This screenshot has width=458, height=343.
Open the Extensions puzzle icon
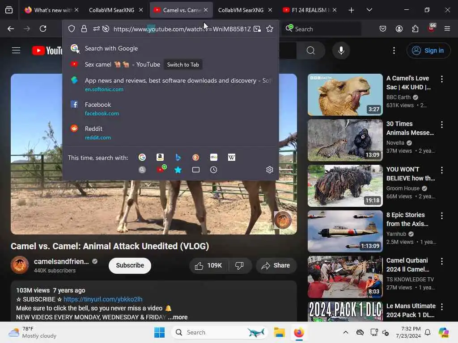[415, 29]
